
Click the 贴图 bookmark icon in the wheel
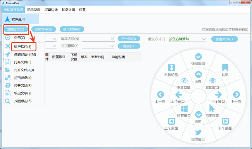[x=225, y=68]
